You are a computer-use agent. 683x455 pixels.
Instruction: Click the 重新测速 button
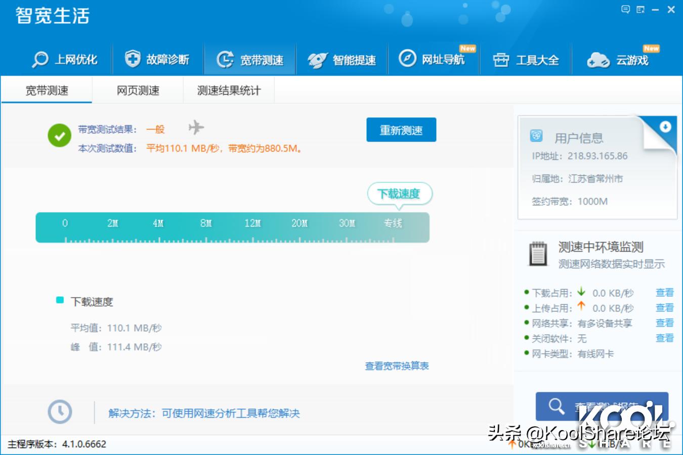pos(401,129)
